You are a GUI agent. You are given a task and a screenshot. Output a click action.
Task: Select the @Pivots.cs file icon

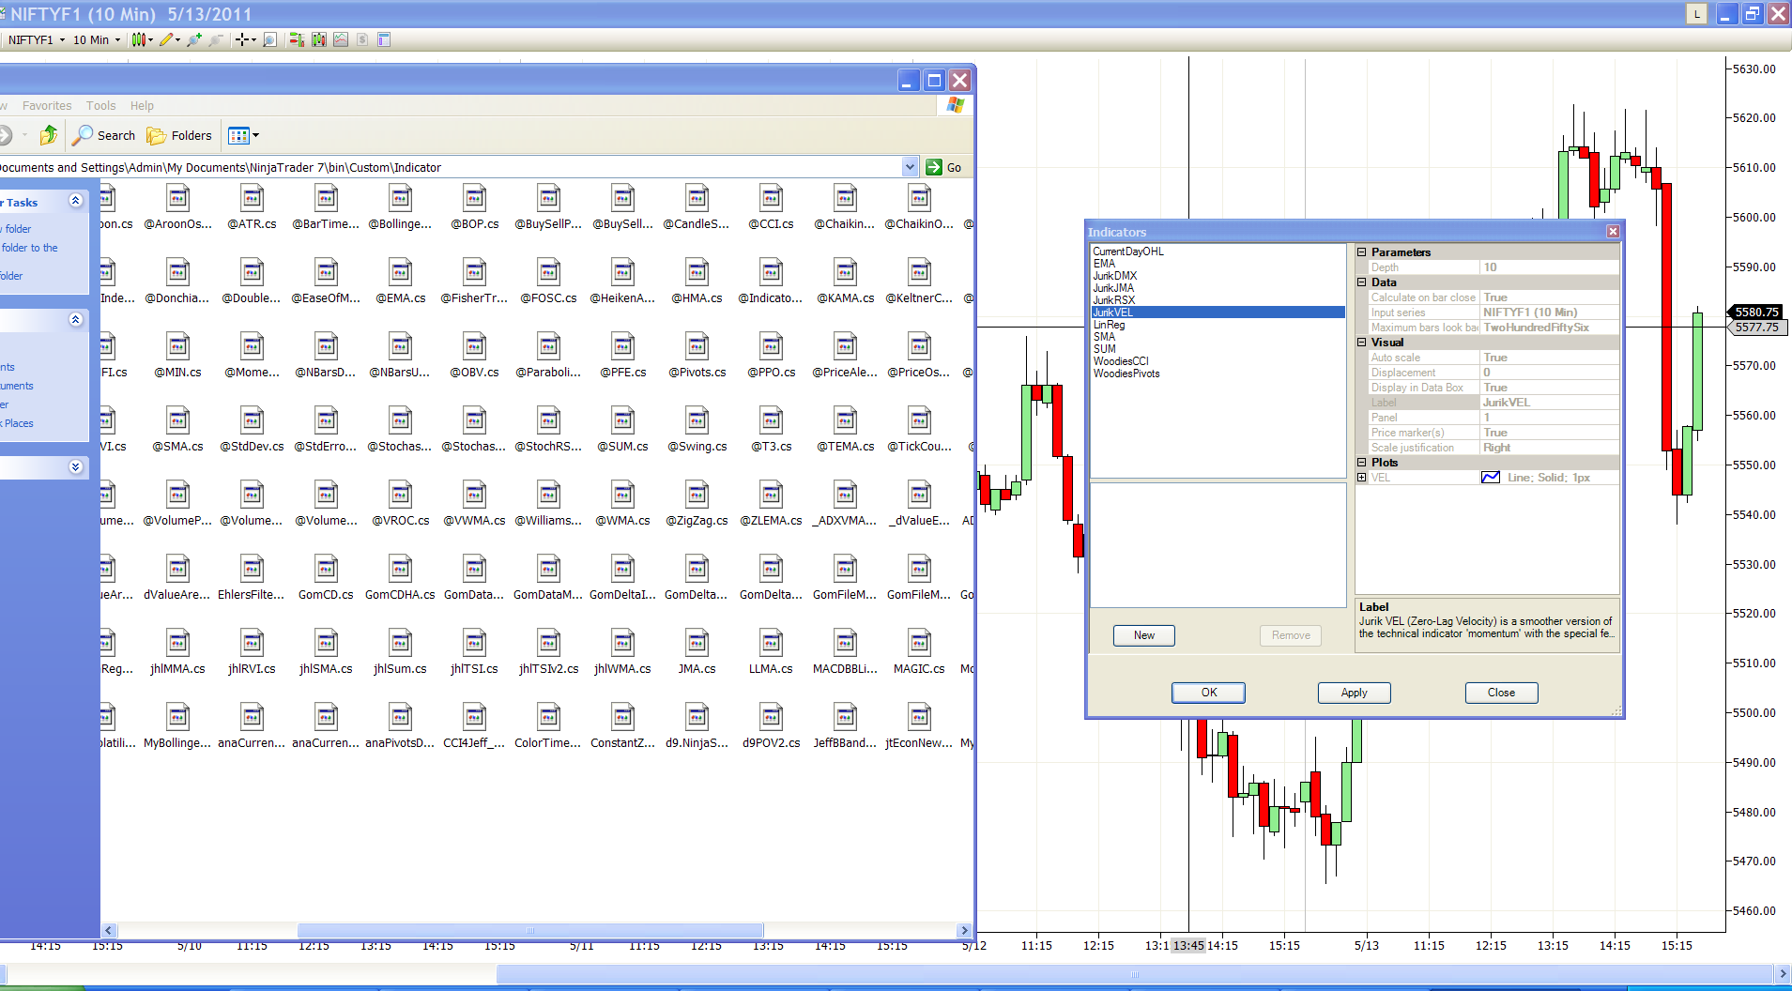697,345
